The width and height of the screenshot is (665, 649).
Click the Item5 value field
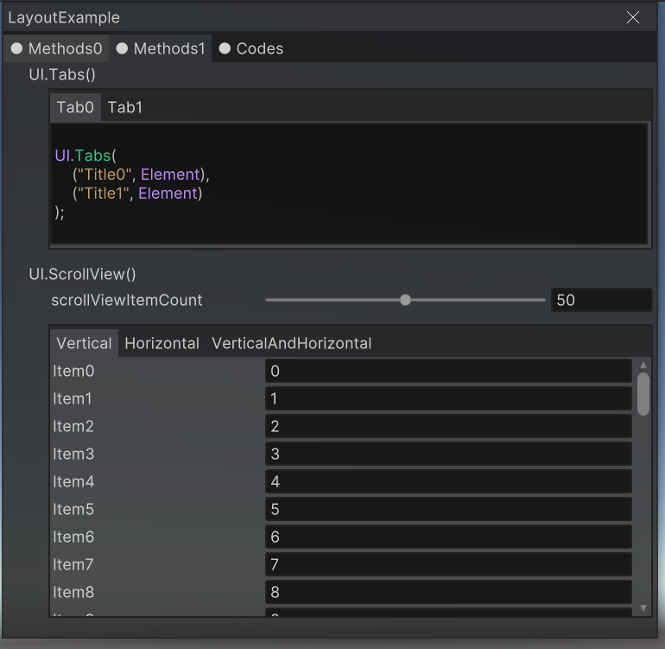click(x=448, y=509)
